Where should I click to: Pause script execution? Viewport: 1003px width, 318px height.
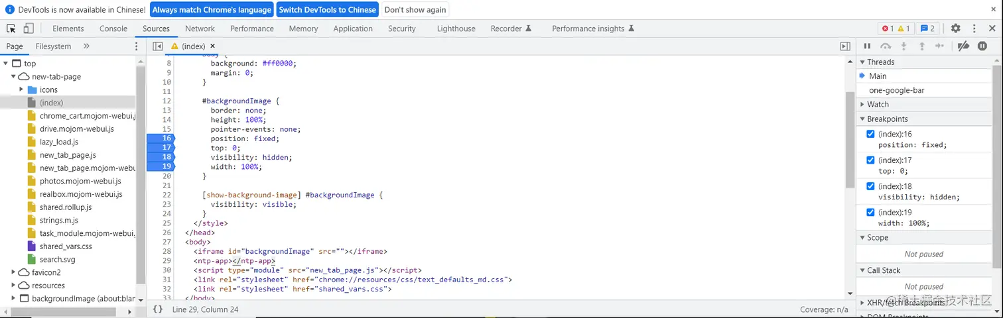point(867,46)
